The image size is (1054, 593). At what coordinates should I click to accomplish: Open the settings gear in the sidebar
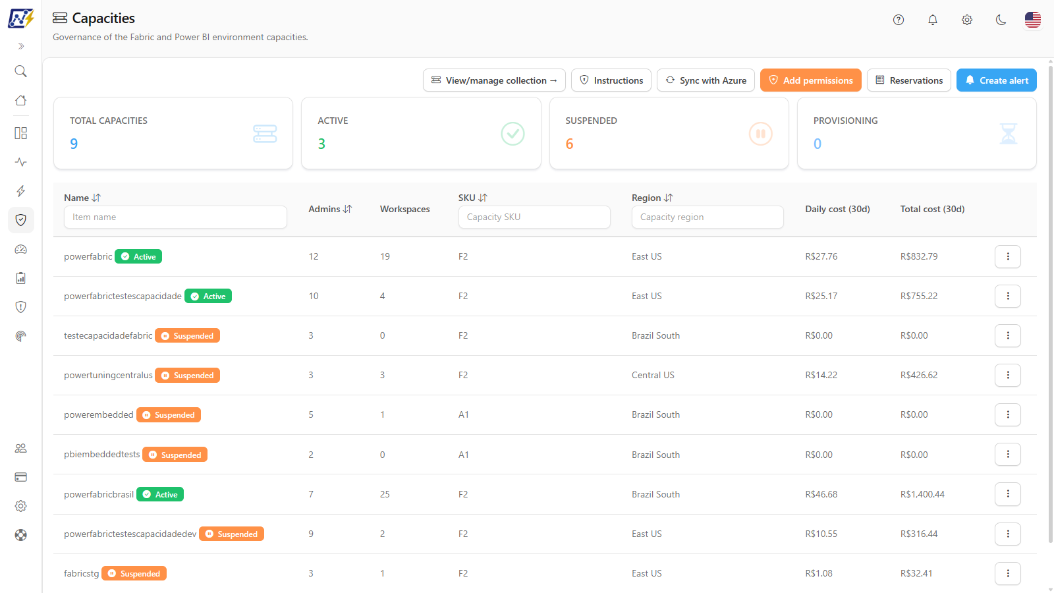(21, 506)
